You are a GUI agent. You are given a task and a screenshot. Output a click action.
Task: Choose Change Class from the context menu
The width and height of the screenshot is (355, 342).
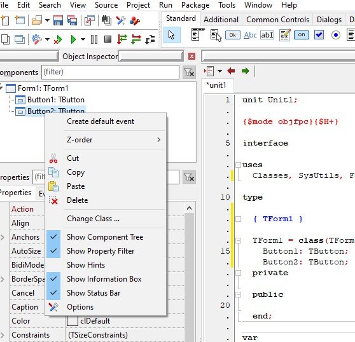[105, 219]
